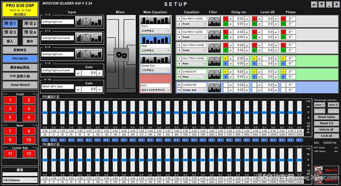Select the Rear main equalizer graph
This screenshot has height=186, width=341.
coord(155,40)
